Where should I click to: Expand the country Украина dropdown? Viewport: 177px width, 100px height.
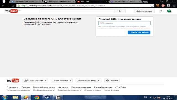[x=62, y=81]
